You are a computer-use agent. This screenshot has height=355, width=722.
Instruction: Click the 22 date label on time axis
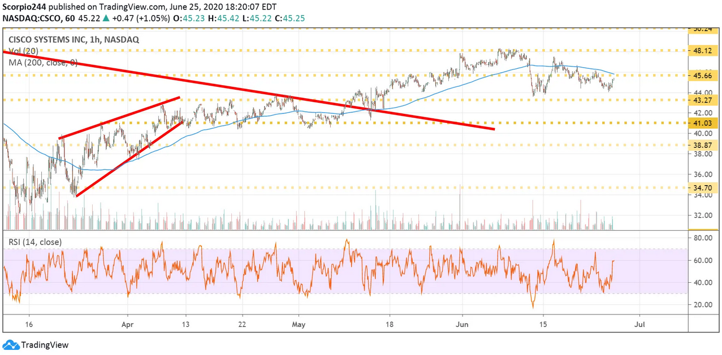pos(241,325)
